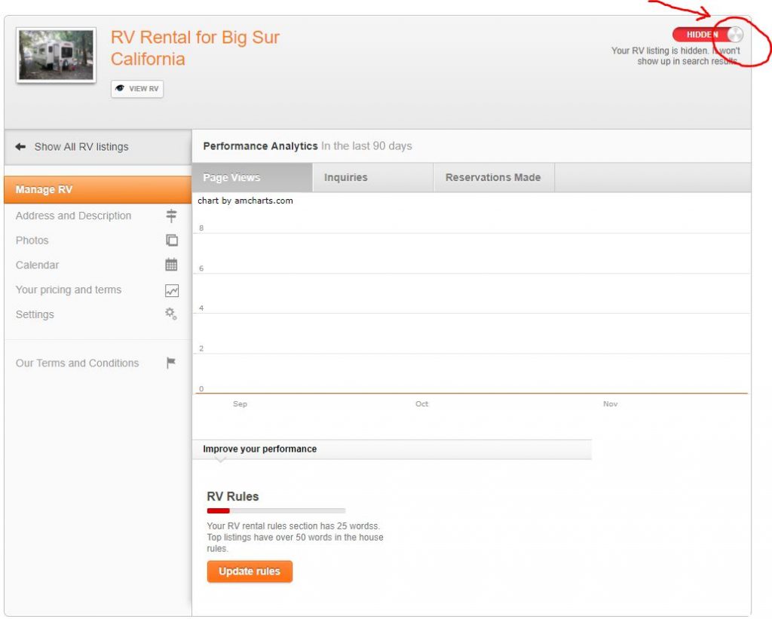Click the chart by amcharts.com link
The image size is (772, 619).
(245, 201)
